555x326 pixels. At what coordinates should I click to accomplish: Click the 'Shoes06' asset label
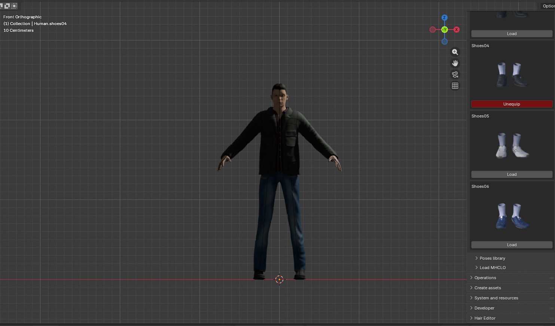tap(480, 186)
